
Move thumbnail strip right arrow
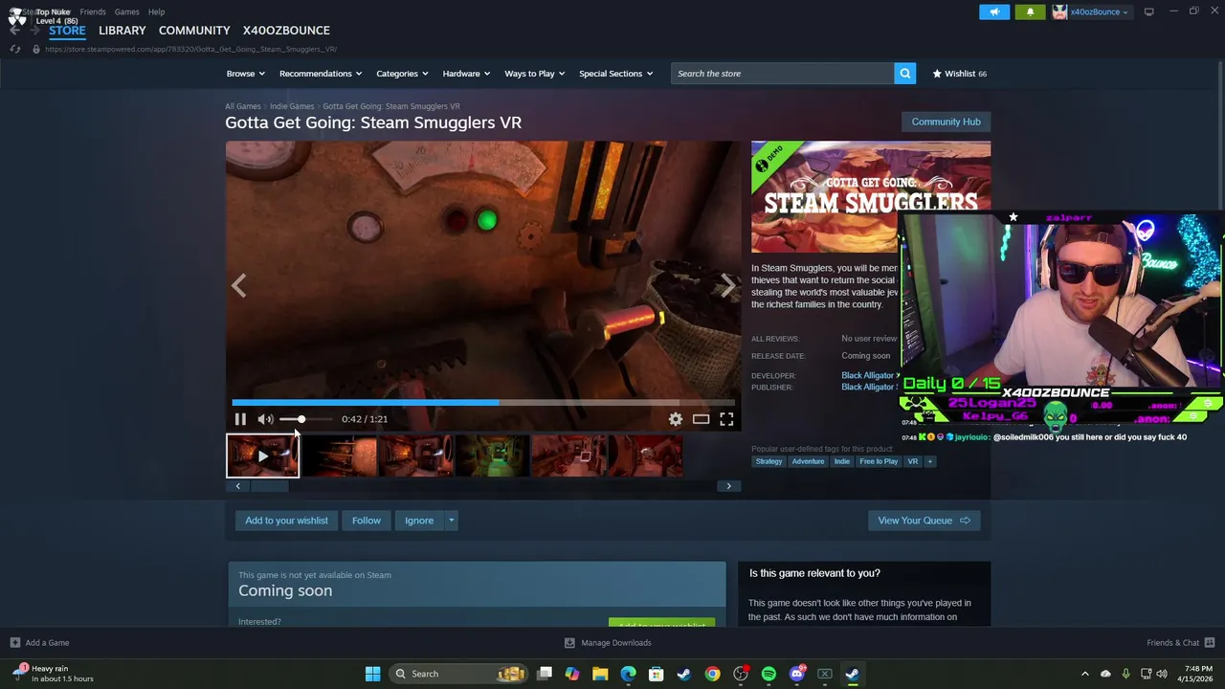[x=728, y=486]
